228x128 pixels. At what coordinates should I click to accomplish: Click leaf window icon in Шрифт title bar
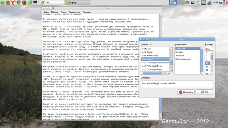pos(150,39)
